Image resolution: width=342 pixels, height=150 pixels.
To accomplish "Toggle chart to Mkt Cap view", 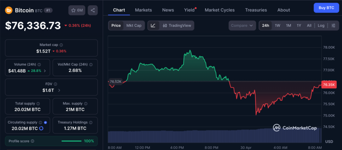I will [133, 26].
